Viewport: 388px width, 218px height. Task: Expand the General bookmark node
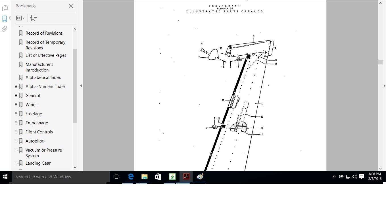[16, 96]
